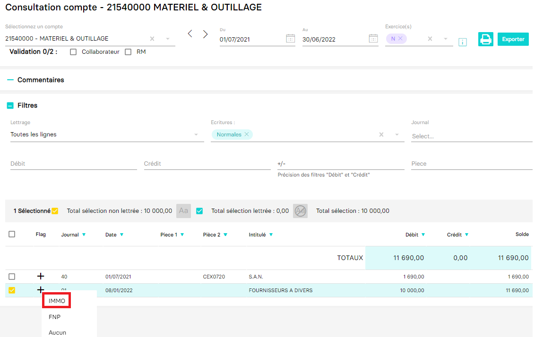Collapse the Filtres section
Image resolution: width=543 pixels, height=337 pixels.
[x=10, y=106]
